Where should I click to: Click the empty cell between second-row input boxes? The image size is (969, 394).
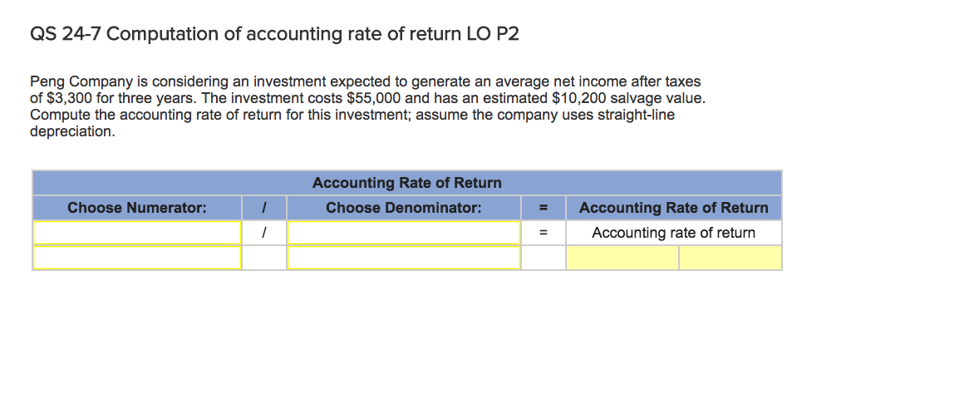point(263,258)
